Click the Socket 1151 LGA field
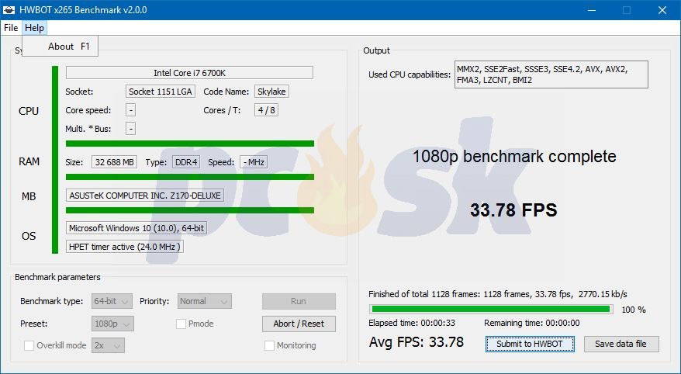The height and width of the screenshot is (374, 681). pyautogui.click(x=161, y=92)
